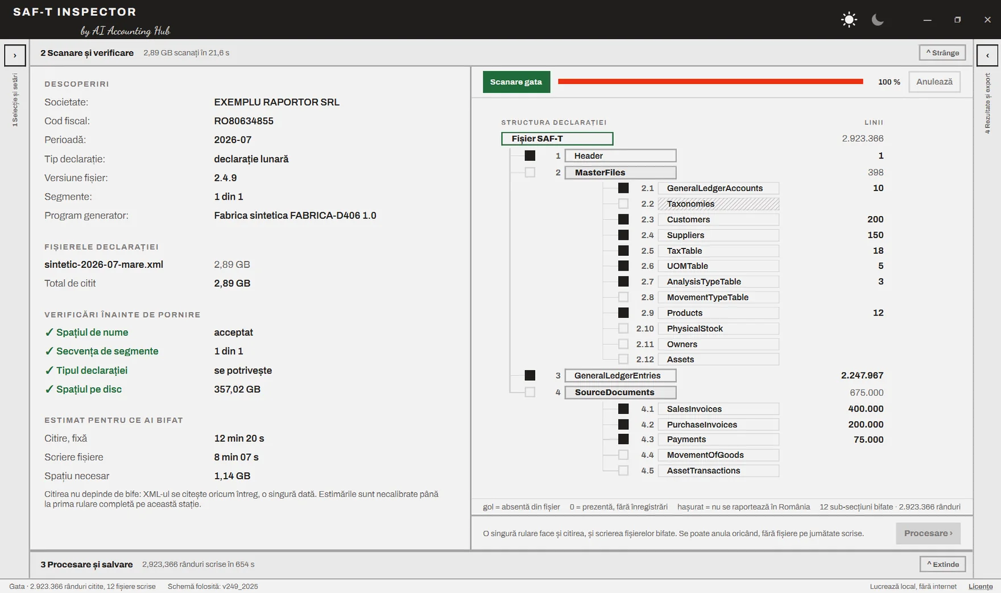1001x593 pixels.
Task: Open the Licențe link
Action: point(981,586)
